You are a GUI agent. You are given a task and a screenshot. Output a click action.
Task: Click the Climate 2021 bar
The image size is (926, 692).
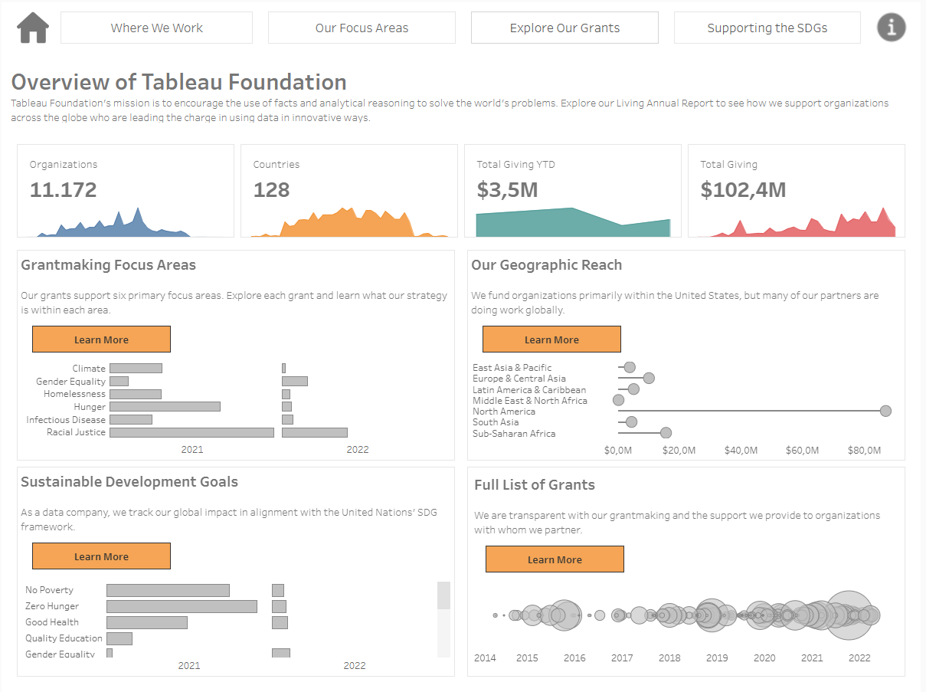click(x=136, y=368)
